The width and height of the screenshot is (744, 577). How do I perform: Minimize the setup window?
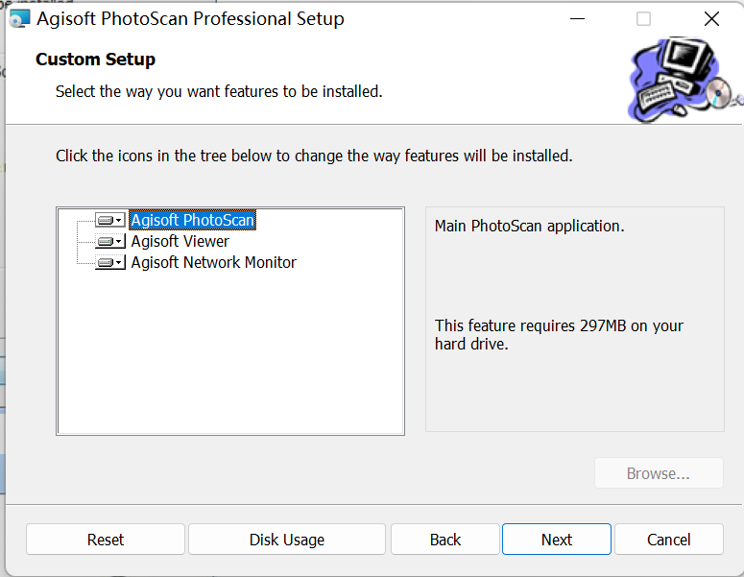point(577,19)
